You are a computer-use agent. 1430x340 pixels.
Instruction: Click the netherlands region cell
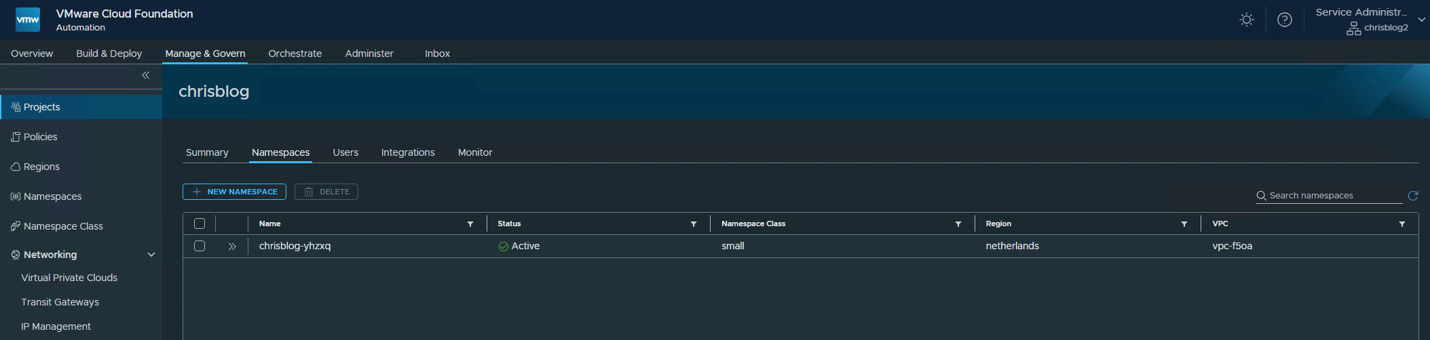click(x=1013, y=246)
